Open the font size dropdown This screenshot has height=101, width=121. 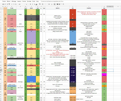tap(27, 4)
